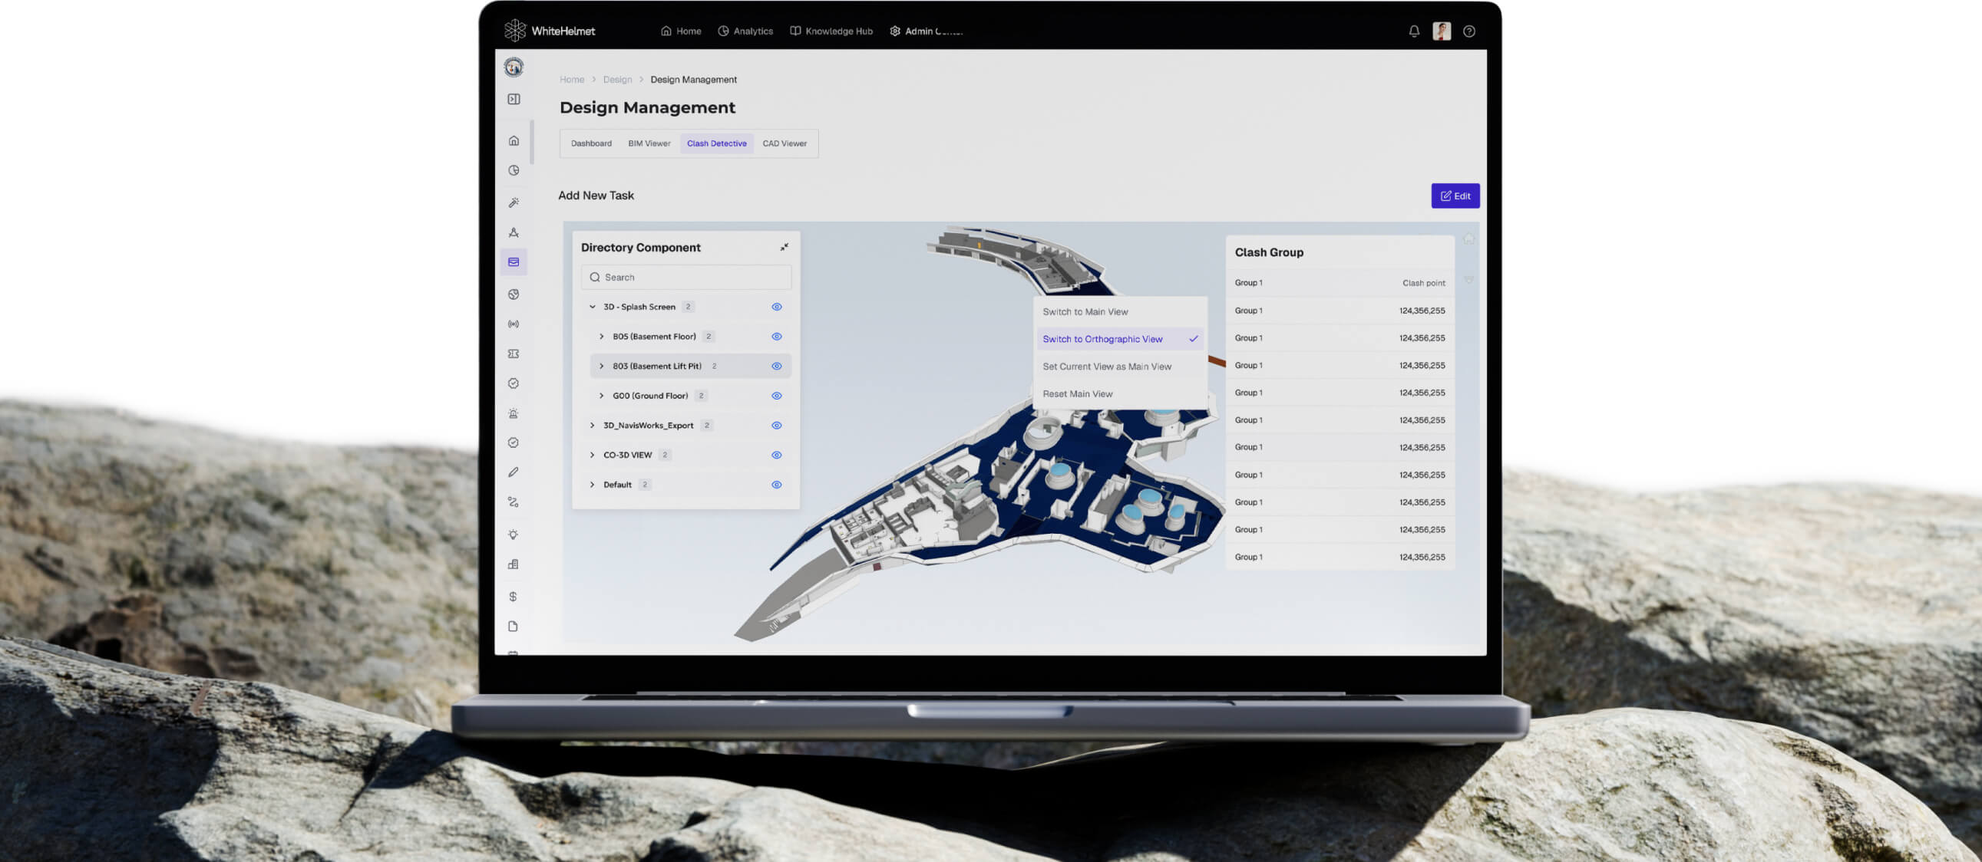Toggle visibility of 3D_NavisWorks_Export
Image resolution: width=1982 pixels, height=862 pixels.
(x=777, y=425)
